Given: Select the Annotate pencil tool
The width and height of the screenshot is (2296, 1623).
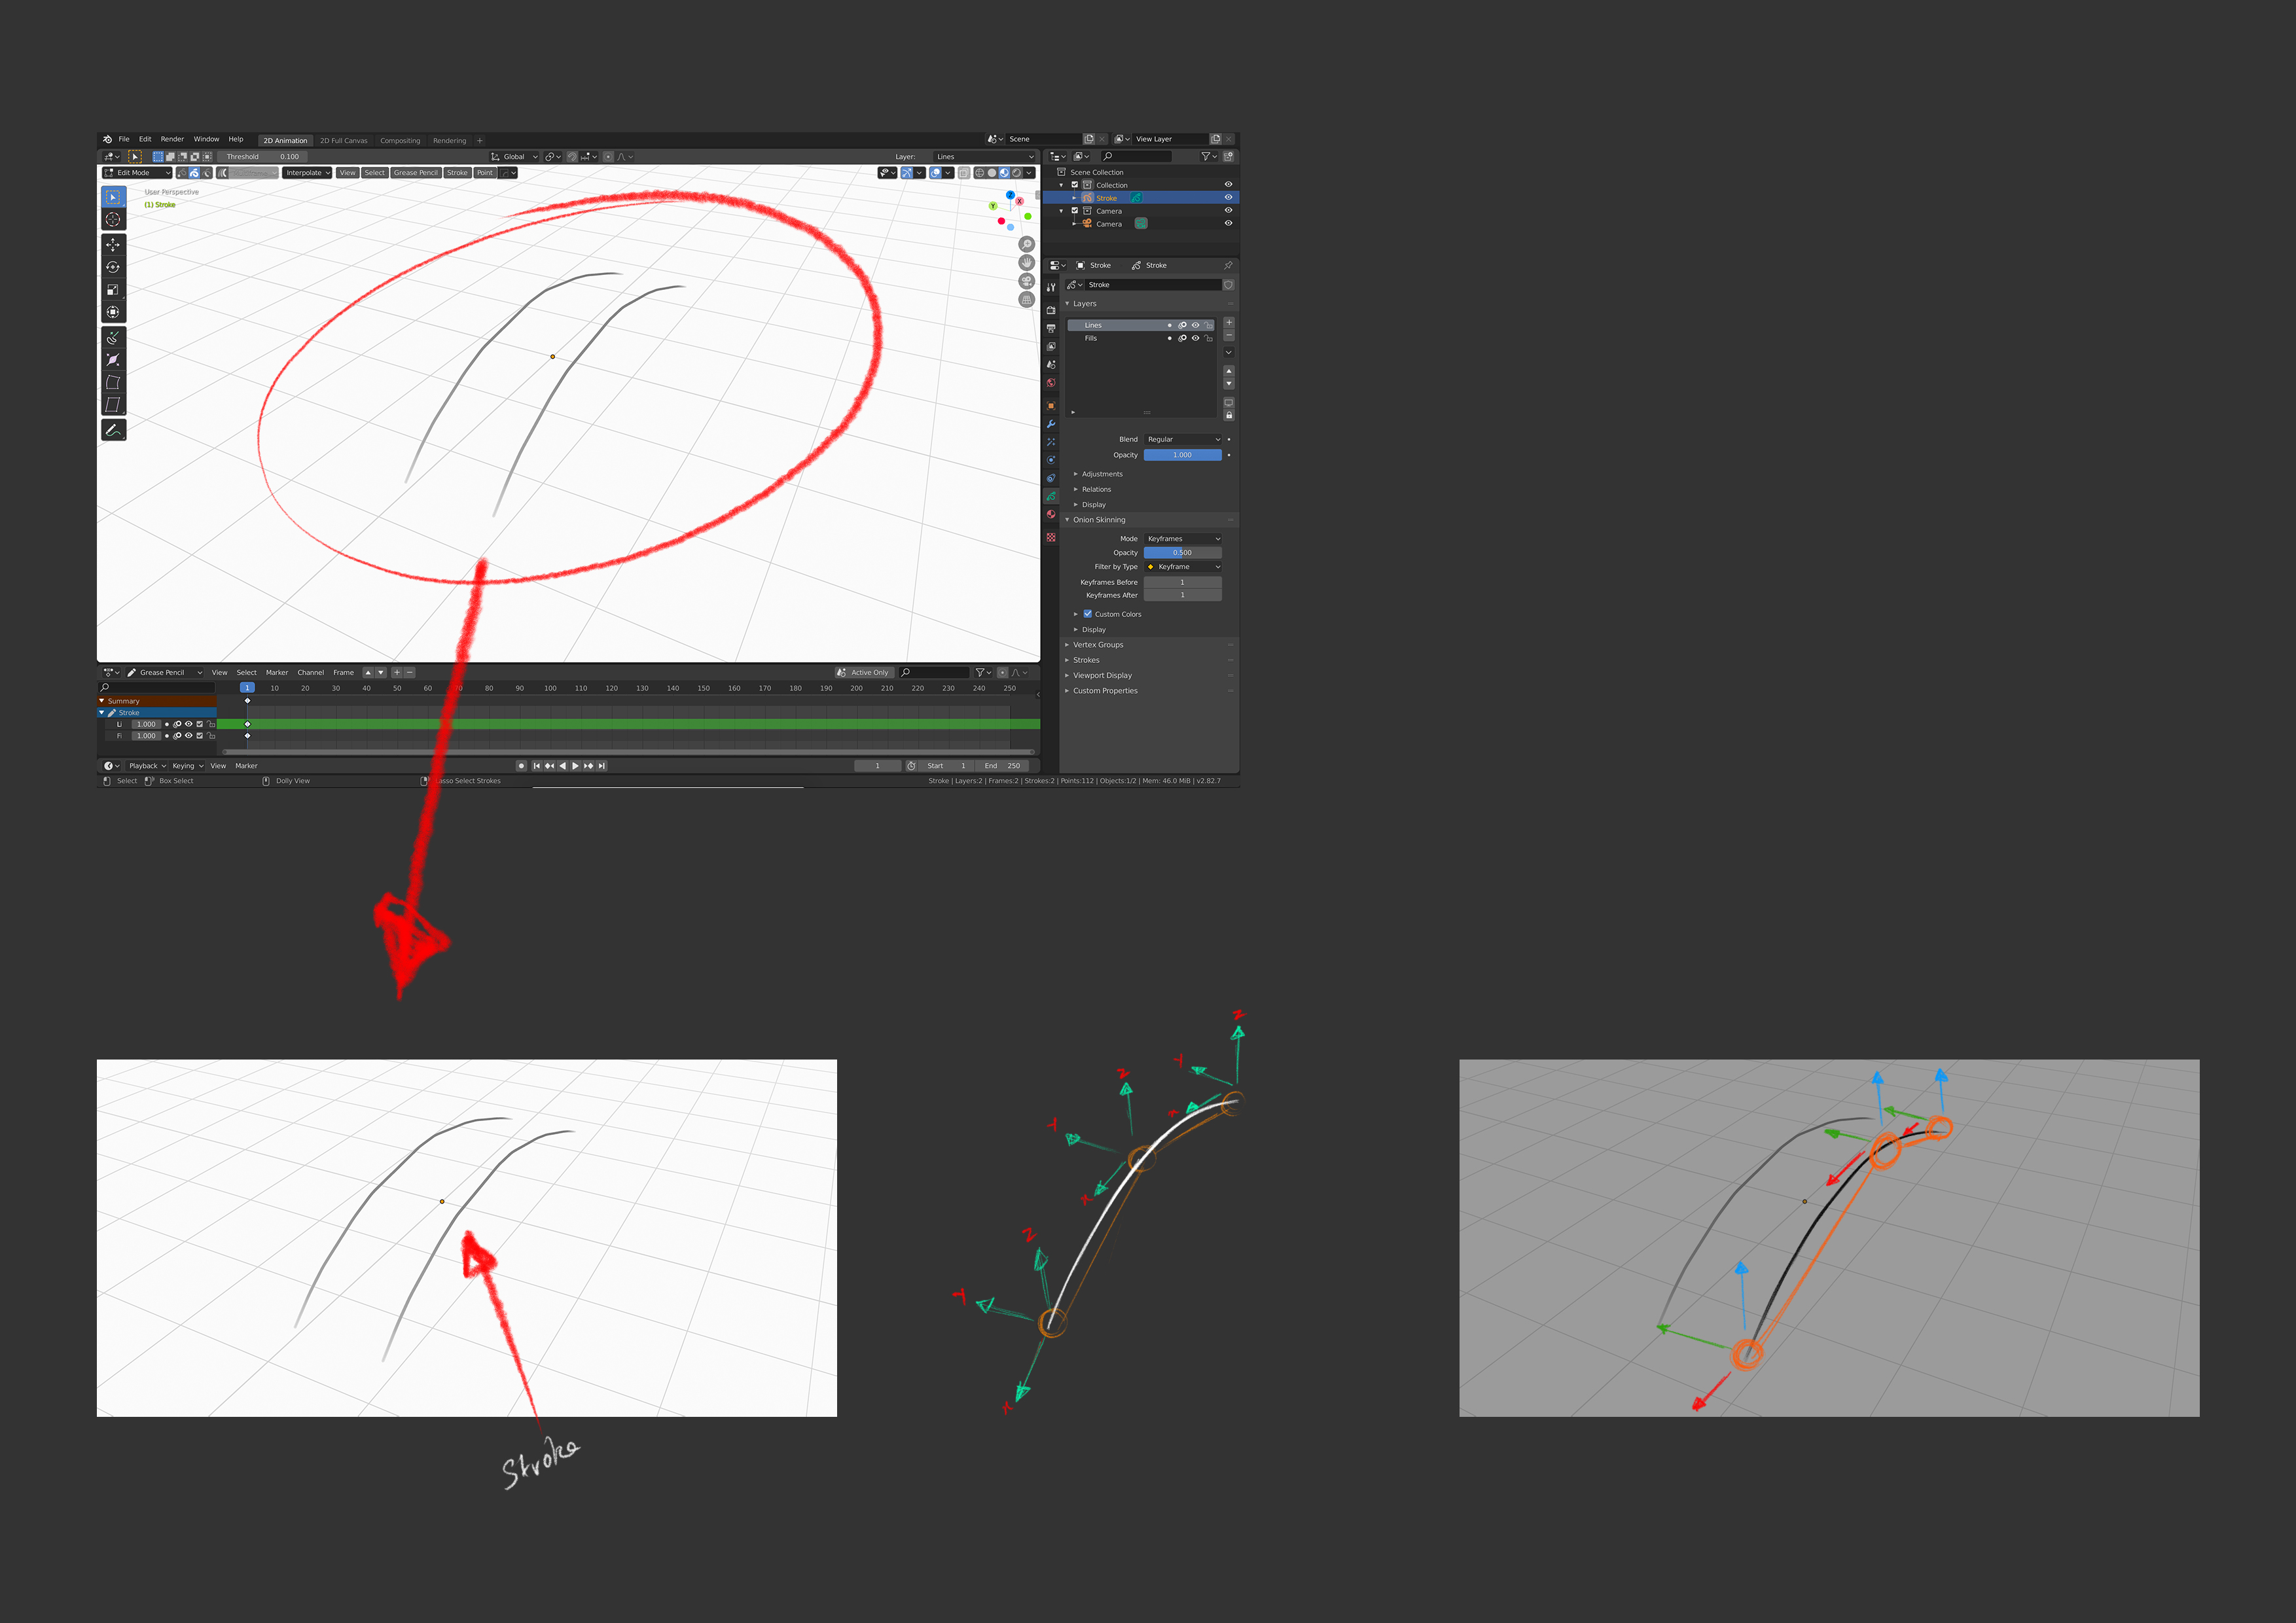Looking at the screenshot, I should pyautogui.click(x=113, y=430).
